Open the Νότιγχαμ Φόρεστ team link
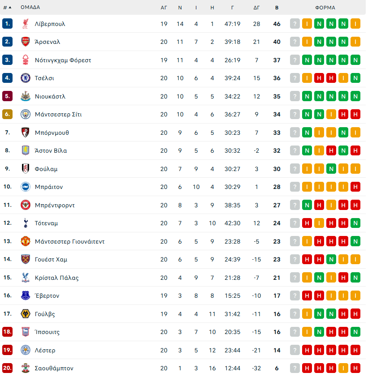 coord(63,60)
